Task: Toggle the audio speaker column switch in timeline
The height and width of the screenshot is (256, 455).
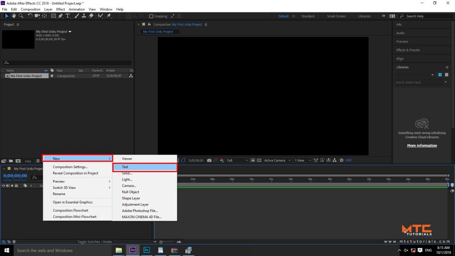Action: (8, 185)
